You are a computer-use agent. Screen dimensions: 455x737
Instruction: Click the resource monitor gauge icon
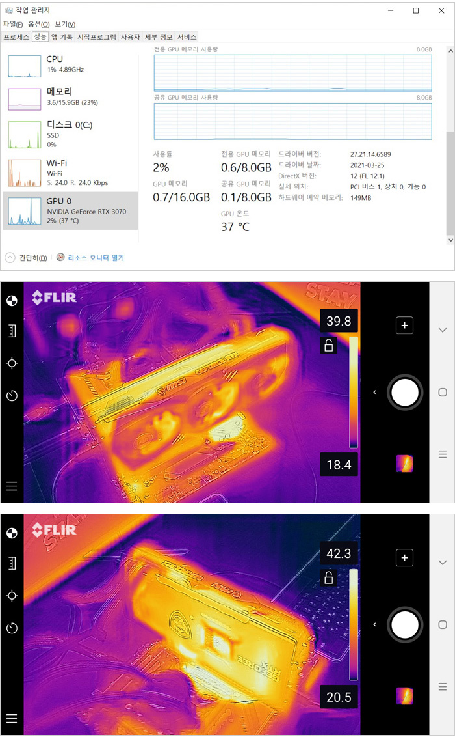(60, 257)
